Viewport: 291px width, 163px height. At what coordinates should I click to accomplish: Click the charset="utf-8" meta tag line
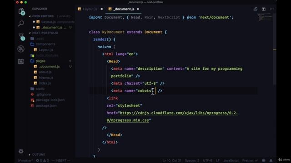click(138, 83)
